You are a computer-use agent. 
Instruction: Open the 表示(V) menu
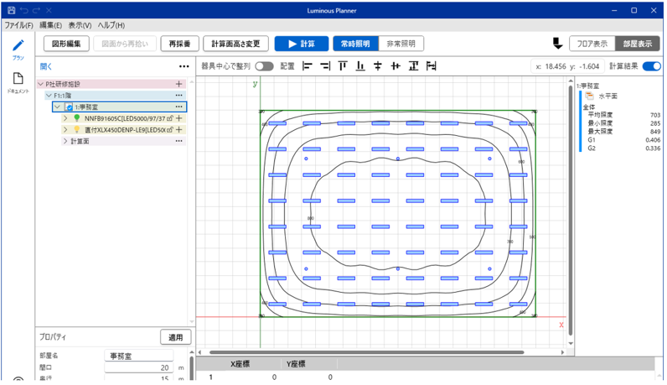(80, 26)
